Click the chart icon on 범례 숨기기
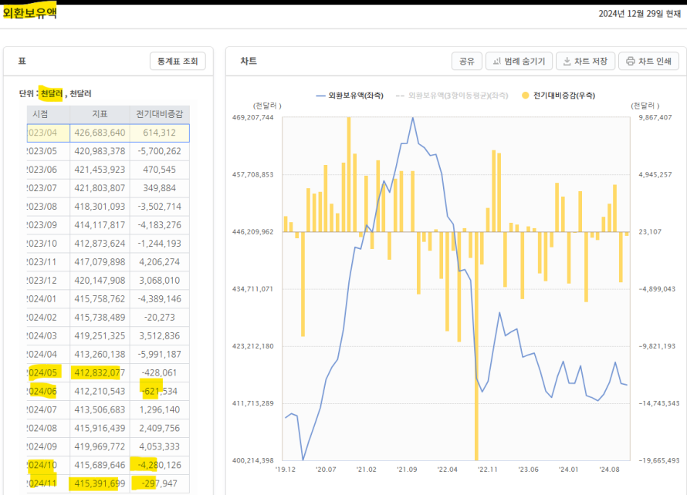Viewport: 687px width, 495px height. pyautogui.click(x=497, y=62)
